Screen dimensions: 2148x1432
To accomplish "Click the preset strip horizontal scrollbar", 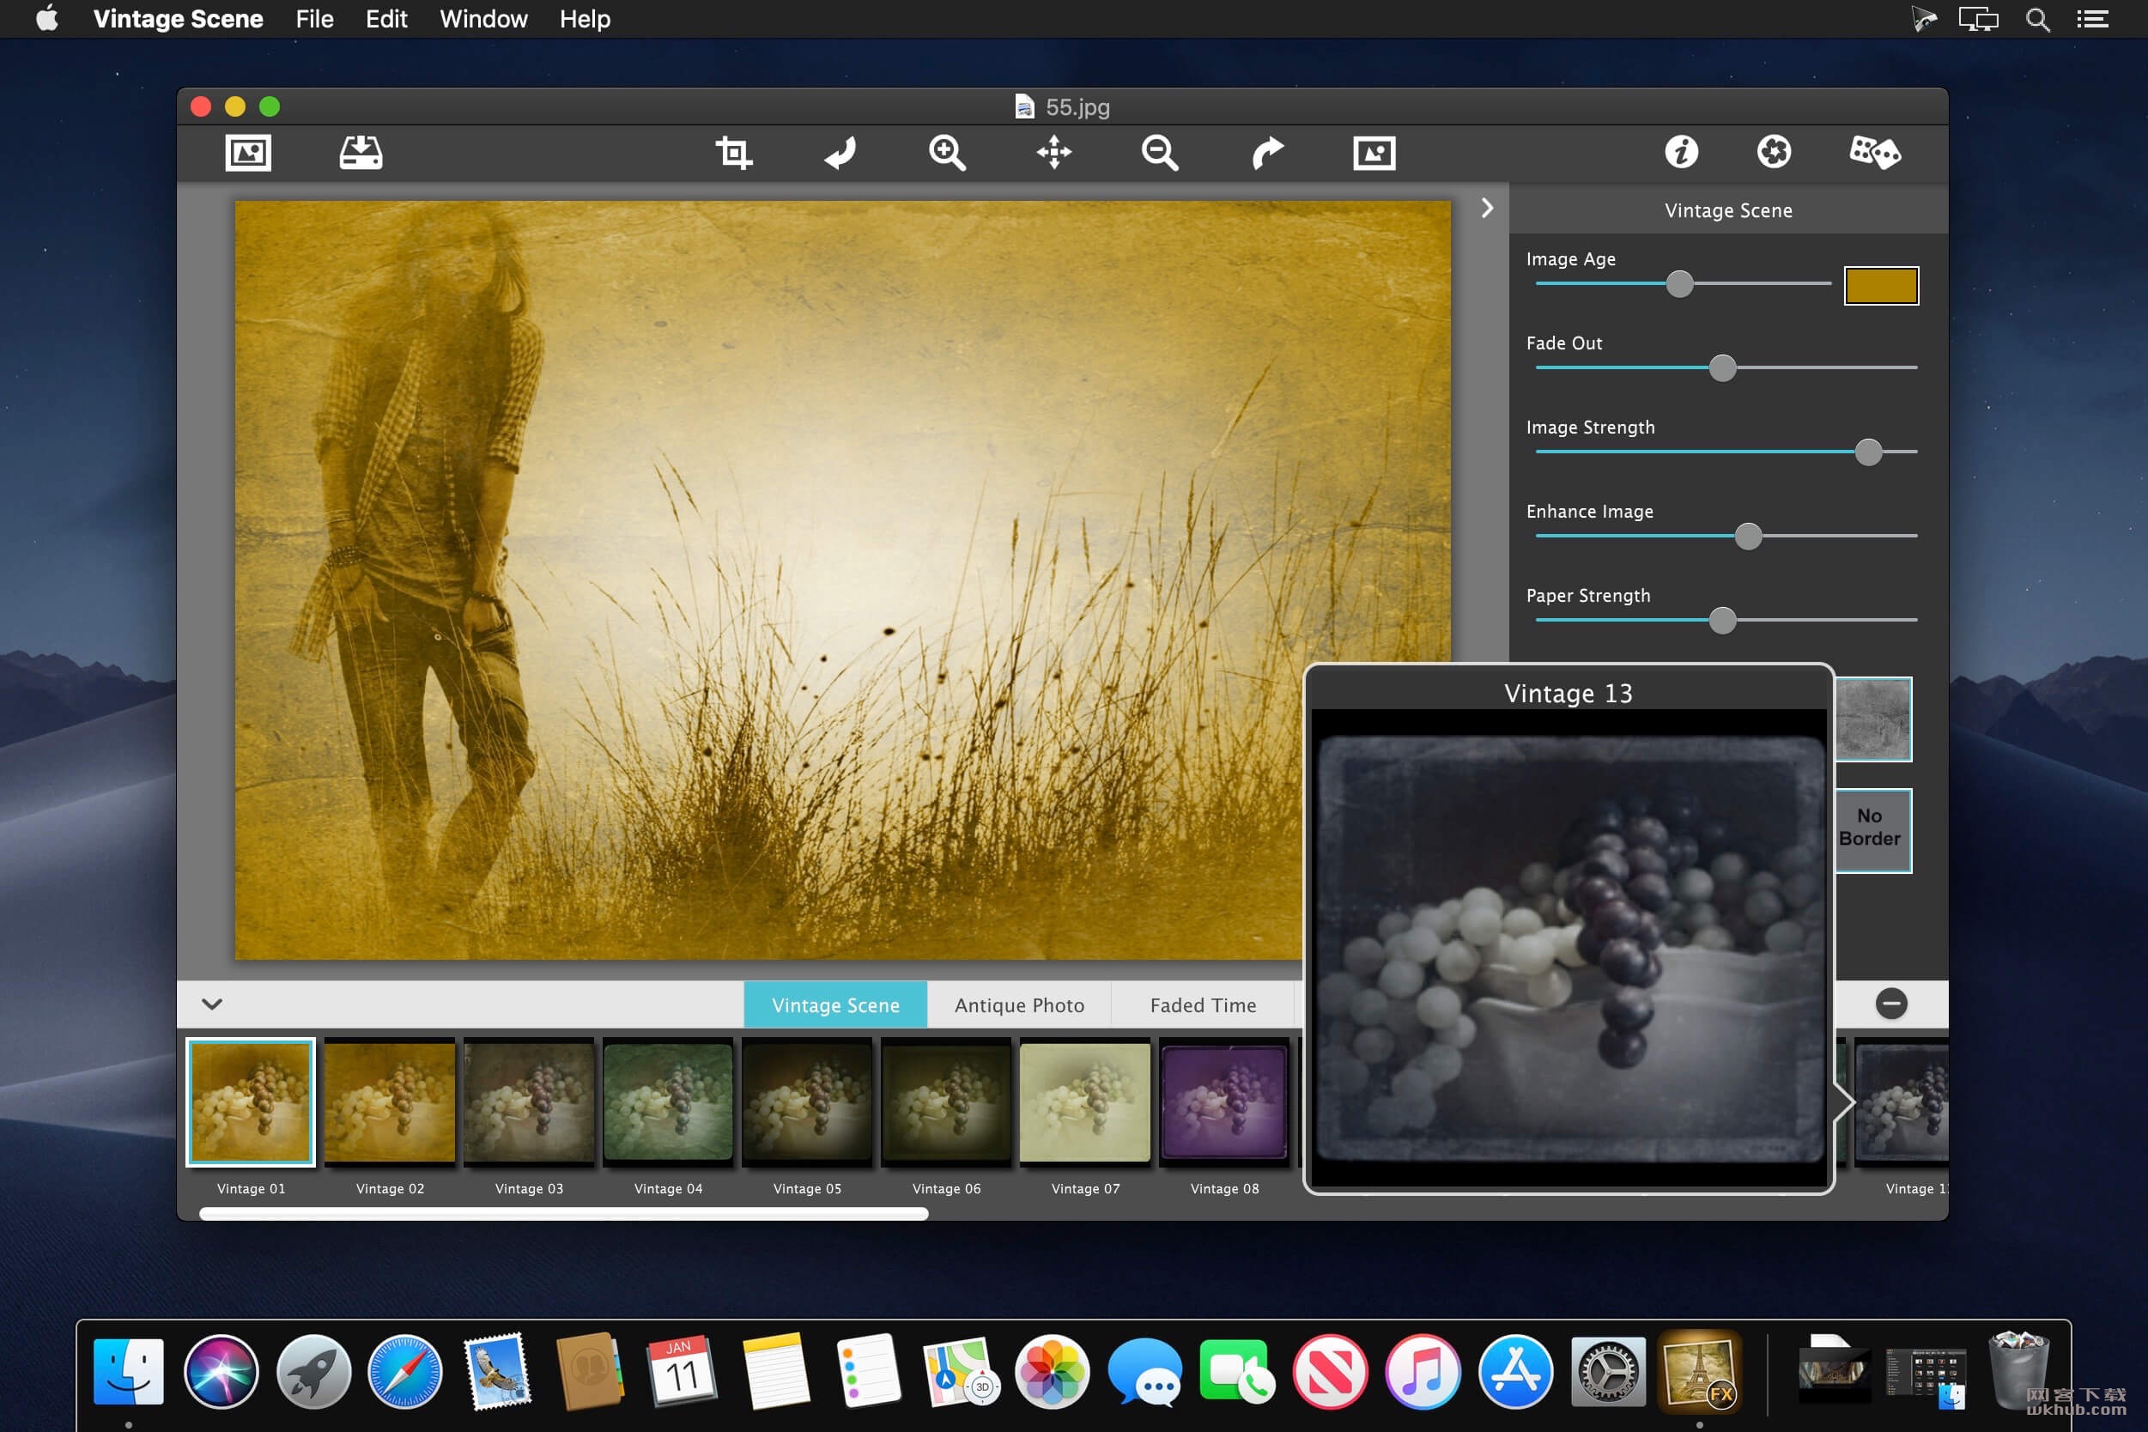I will point(563,1214).
